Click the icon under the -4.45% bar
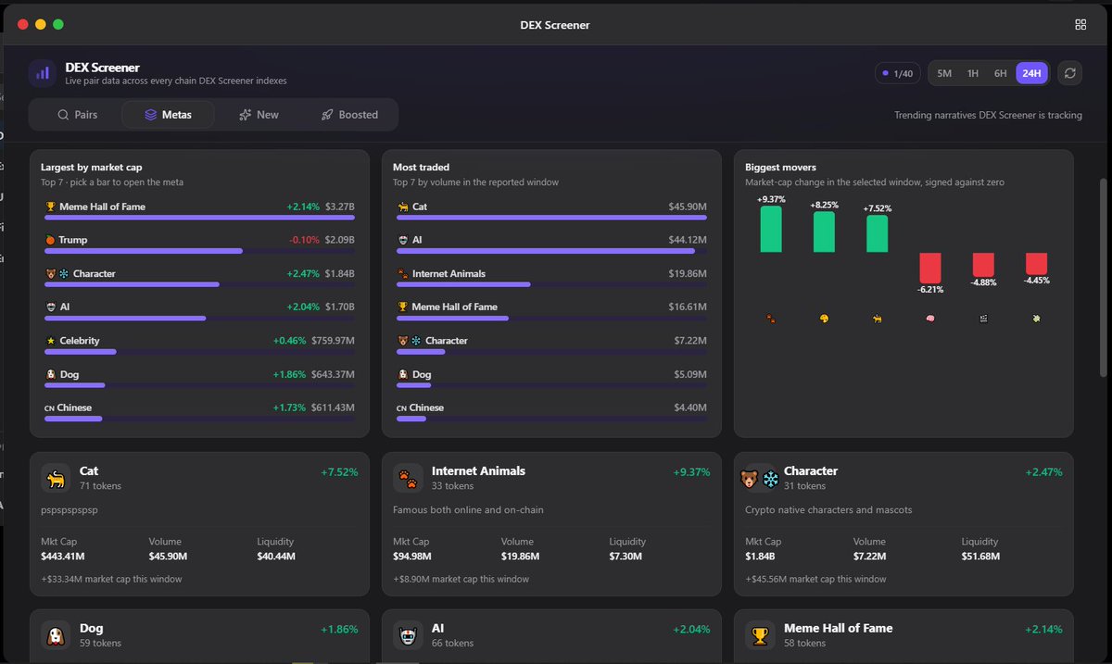Screen dimensions: 1112x664 tap(1036, 318)
